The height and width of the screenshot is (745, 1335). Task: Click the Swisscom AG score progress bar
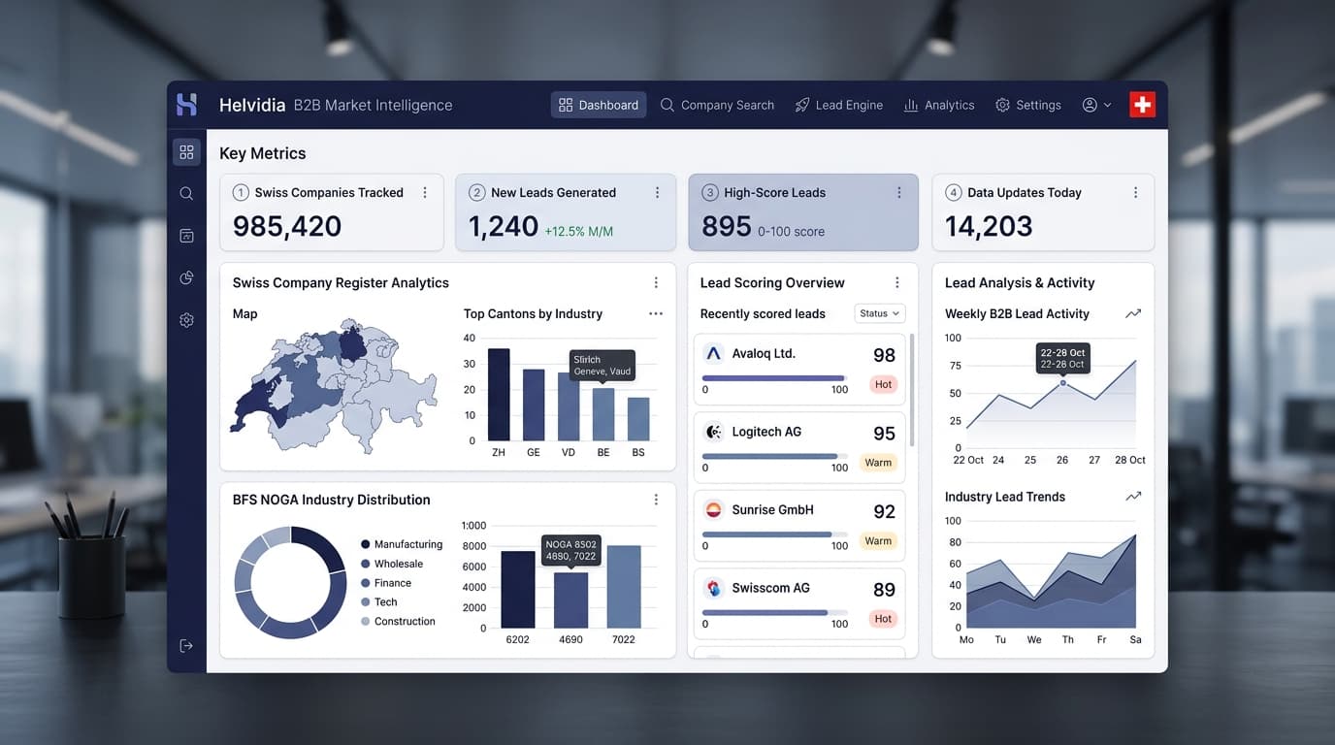(774, 612)
